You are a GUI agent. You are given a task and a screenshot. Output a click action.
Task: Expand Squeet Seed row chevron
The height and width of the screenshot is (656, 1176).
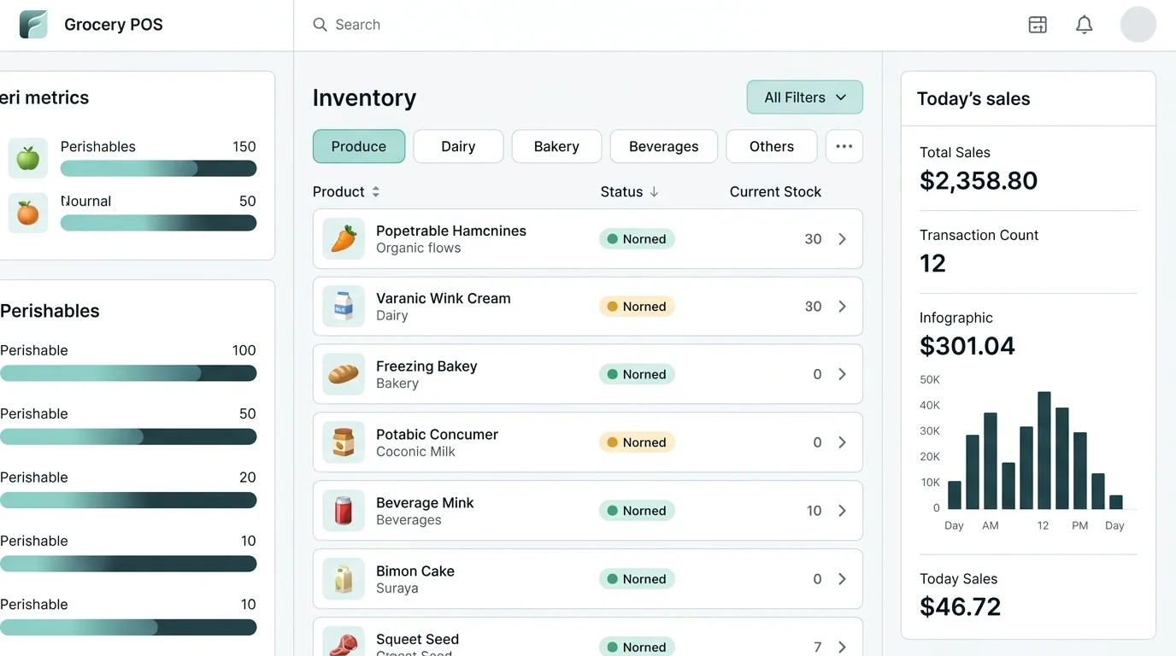(x=842, y=647)
